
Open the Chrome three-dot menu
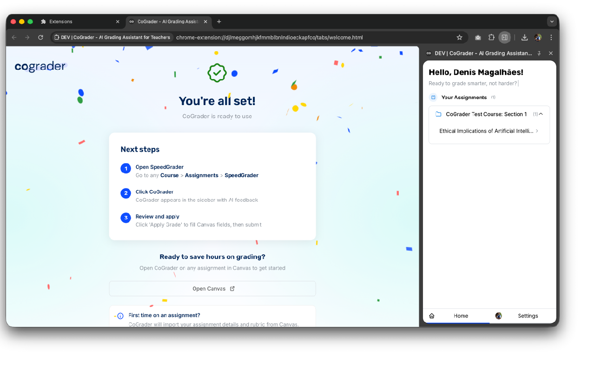(551, 37)
